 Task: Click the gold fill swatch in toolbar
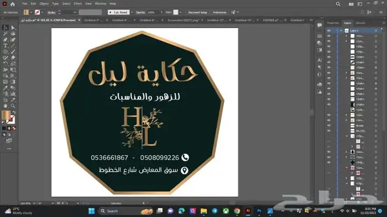tap(6, 115)
